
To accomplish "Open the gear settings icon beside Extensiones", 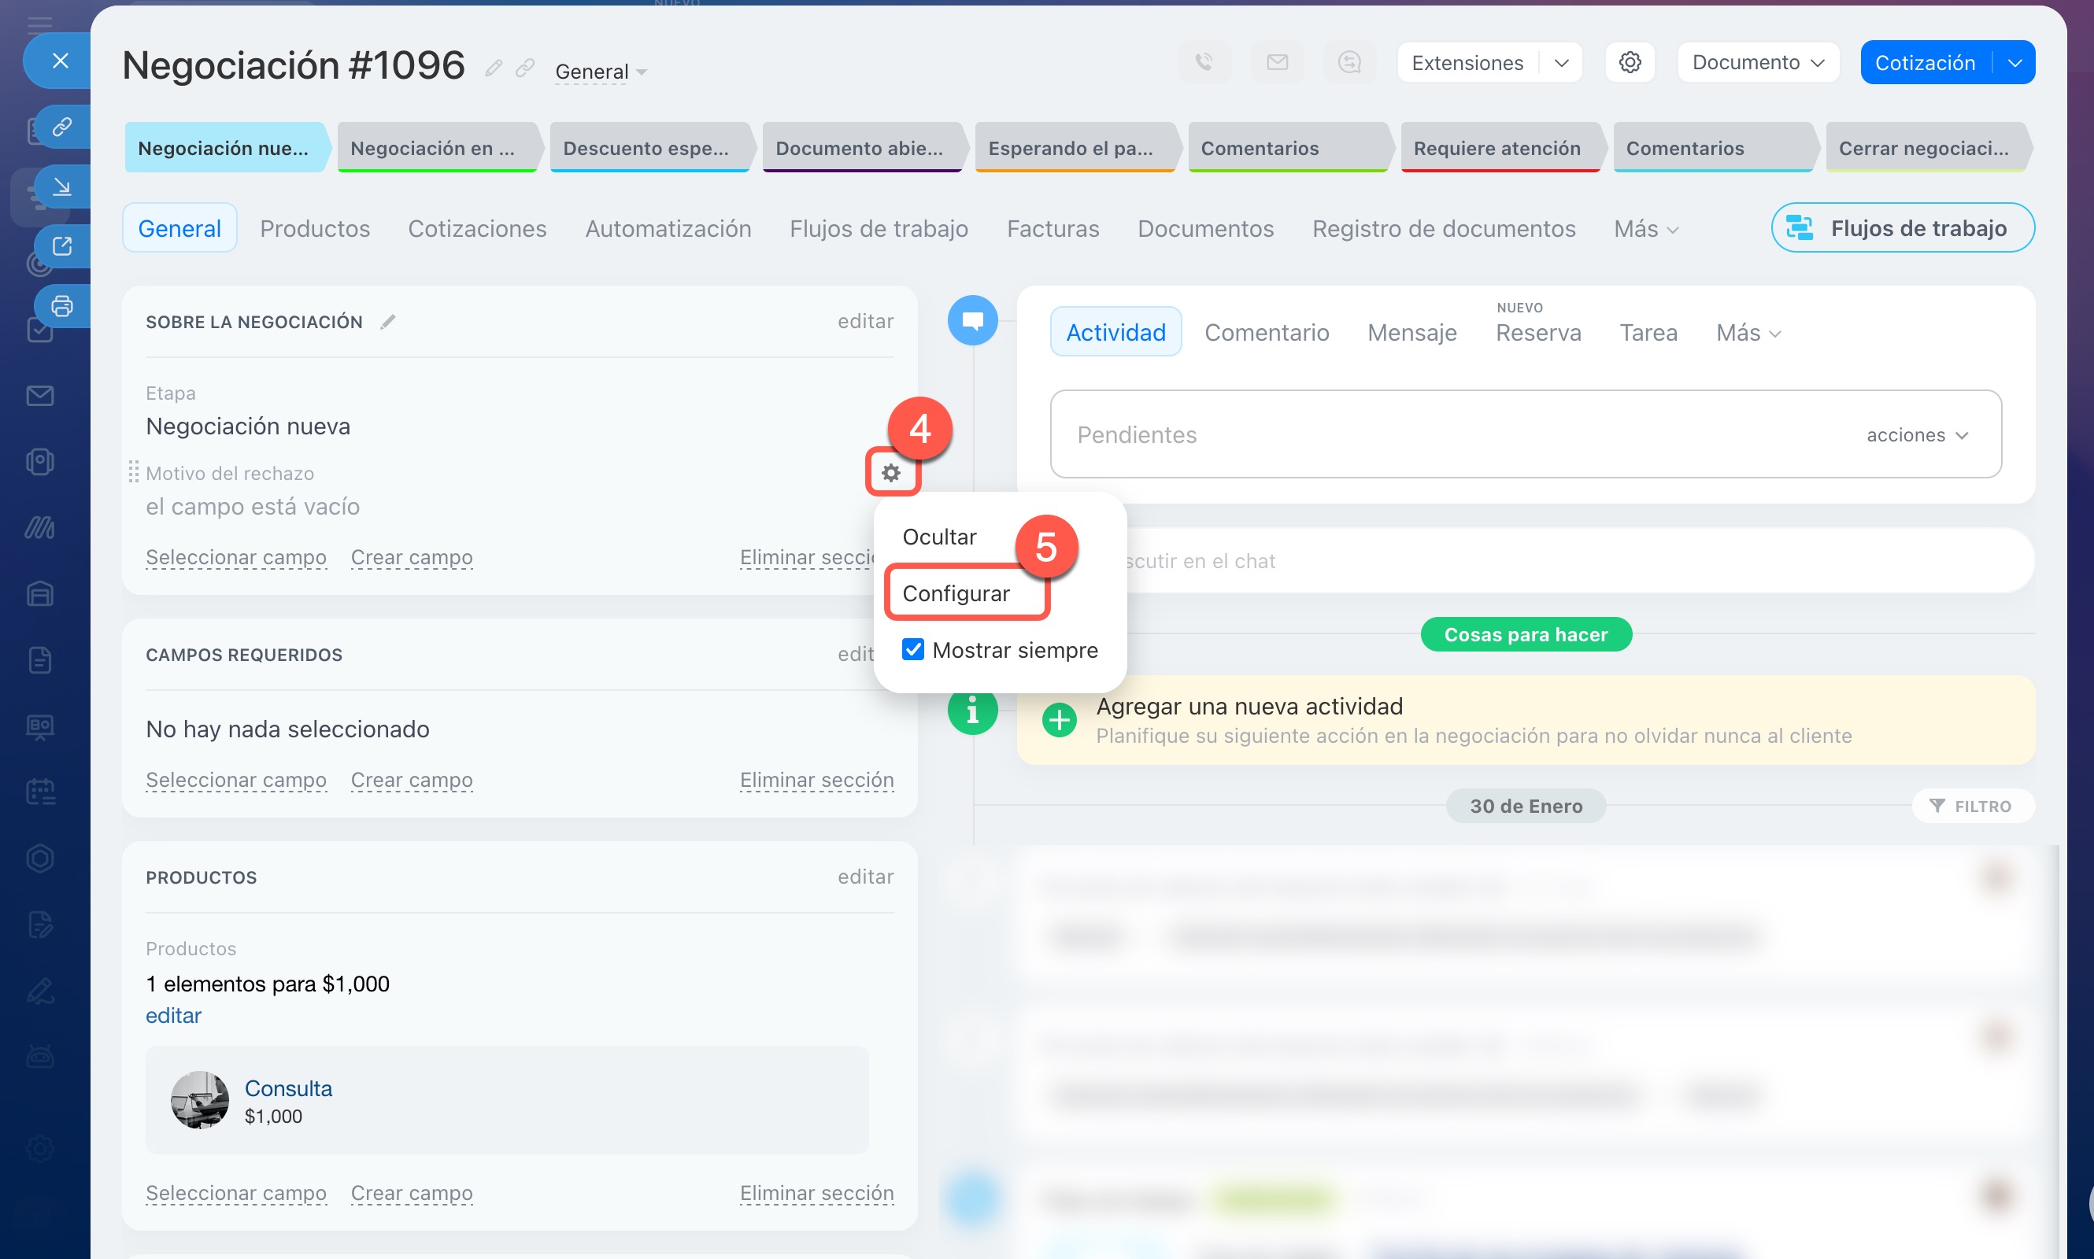I will tap(1629, 63).
